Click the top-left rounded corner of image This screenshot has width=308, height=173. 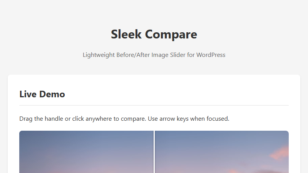click(x=21, y=133)
